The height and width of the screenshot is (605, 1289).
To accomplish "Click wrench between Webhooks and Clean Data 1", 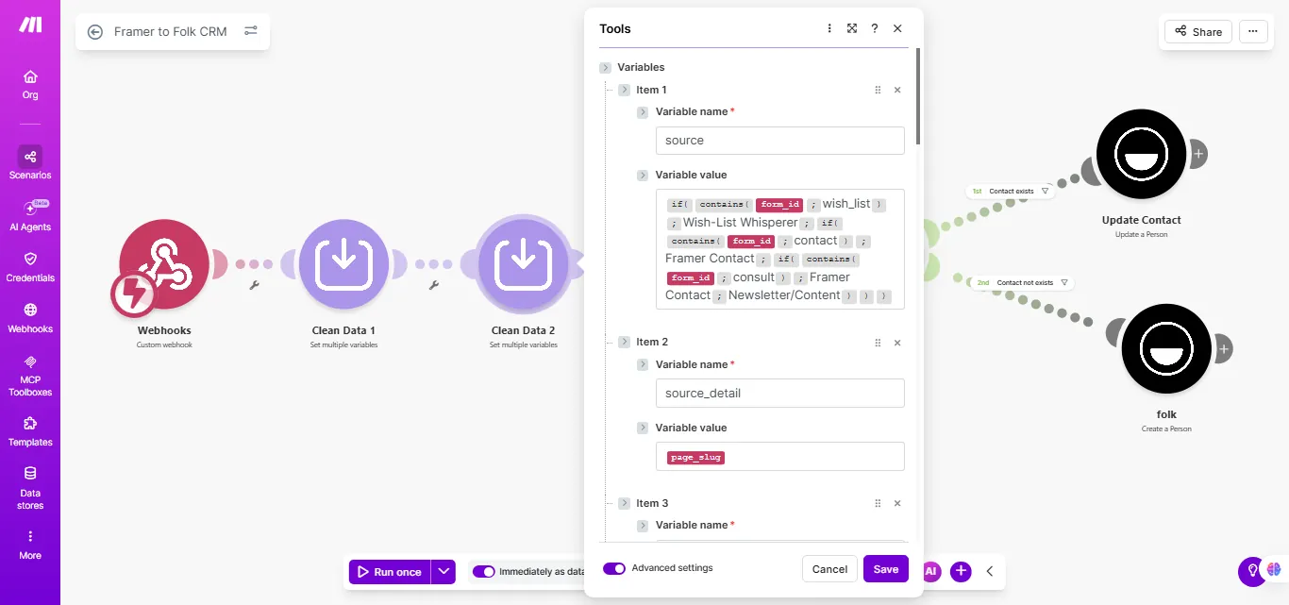I will tap(254, 285).
